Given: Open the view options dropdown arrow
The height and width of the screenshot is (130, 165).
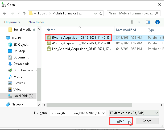Looking at the screenshot, I should pyautogui.click(x=139, y=22).
